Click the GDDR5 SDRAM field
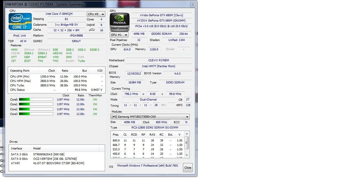Screen dimensions: 341x191 161,34
